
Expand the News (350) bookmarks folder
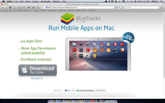pos(81,10)
